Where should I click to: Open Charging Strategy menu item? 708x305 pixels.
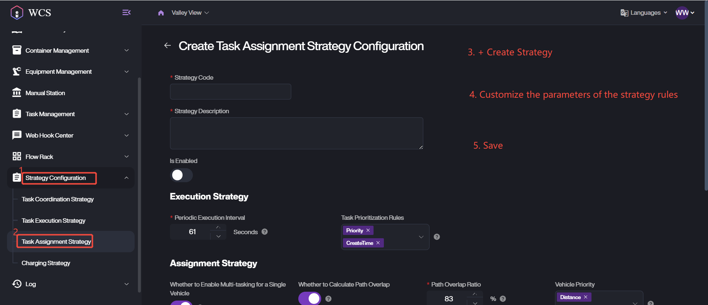[46, 263]
